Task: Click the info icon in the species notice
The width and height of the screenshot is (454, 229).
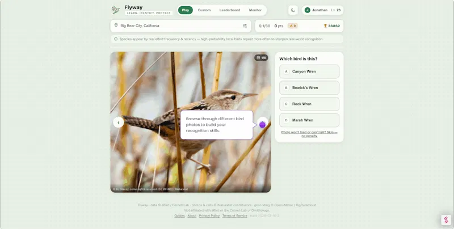Action: [116, 39]
